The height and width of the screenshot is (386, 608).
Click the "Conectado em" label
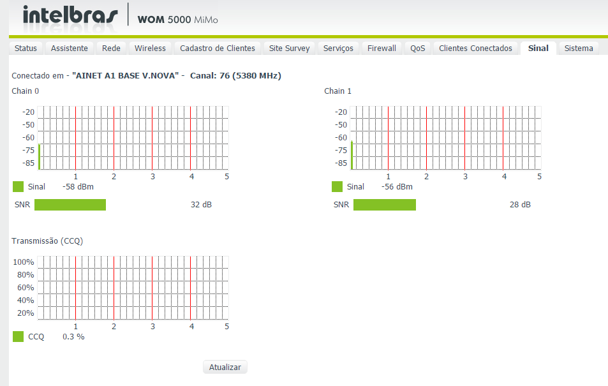tap(38, 76)
